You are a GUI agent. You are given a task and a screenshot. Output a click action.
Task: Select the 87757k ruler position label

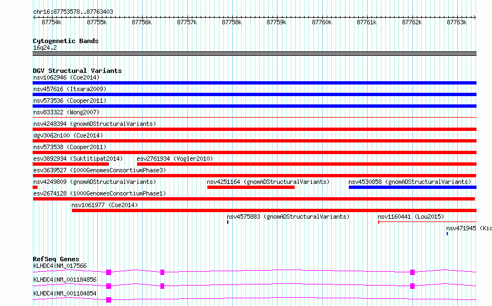(x=187, y=22)
